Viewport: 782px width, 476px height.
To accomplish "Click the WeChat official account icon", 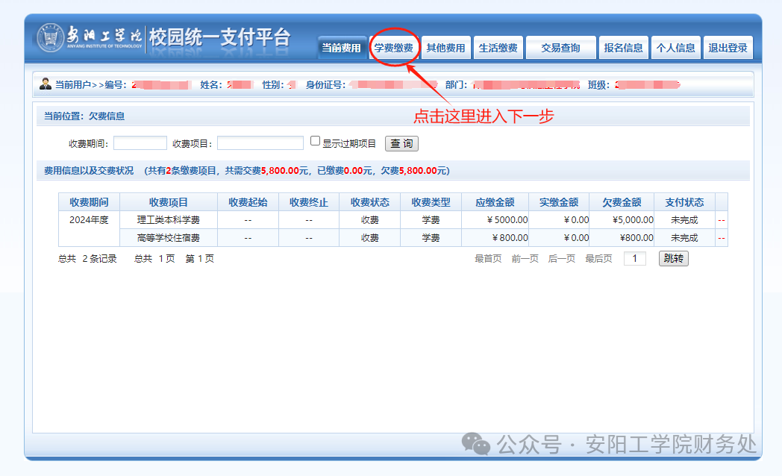I will tap(476, 445).
